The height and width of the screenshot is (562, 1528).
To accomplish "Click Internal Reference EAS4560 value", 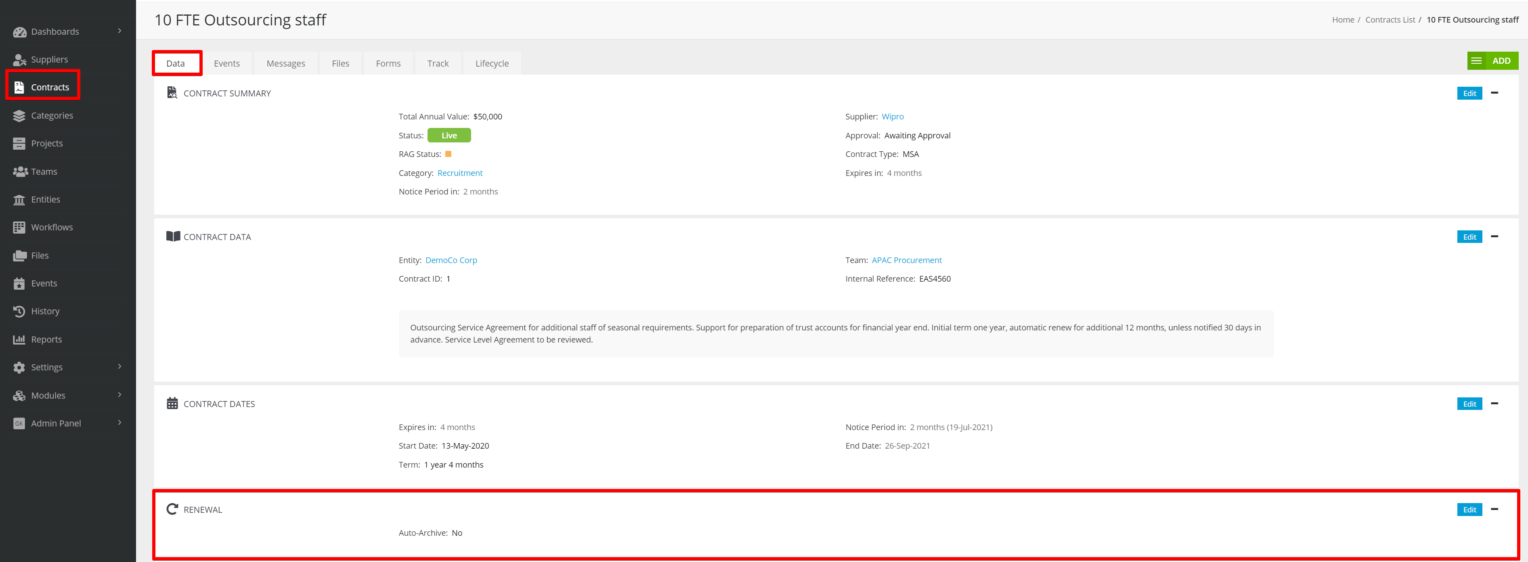I will coord(935,279).
